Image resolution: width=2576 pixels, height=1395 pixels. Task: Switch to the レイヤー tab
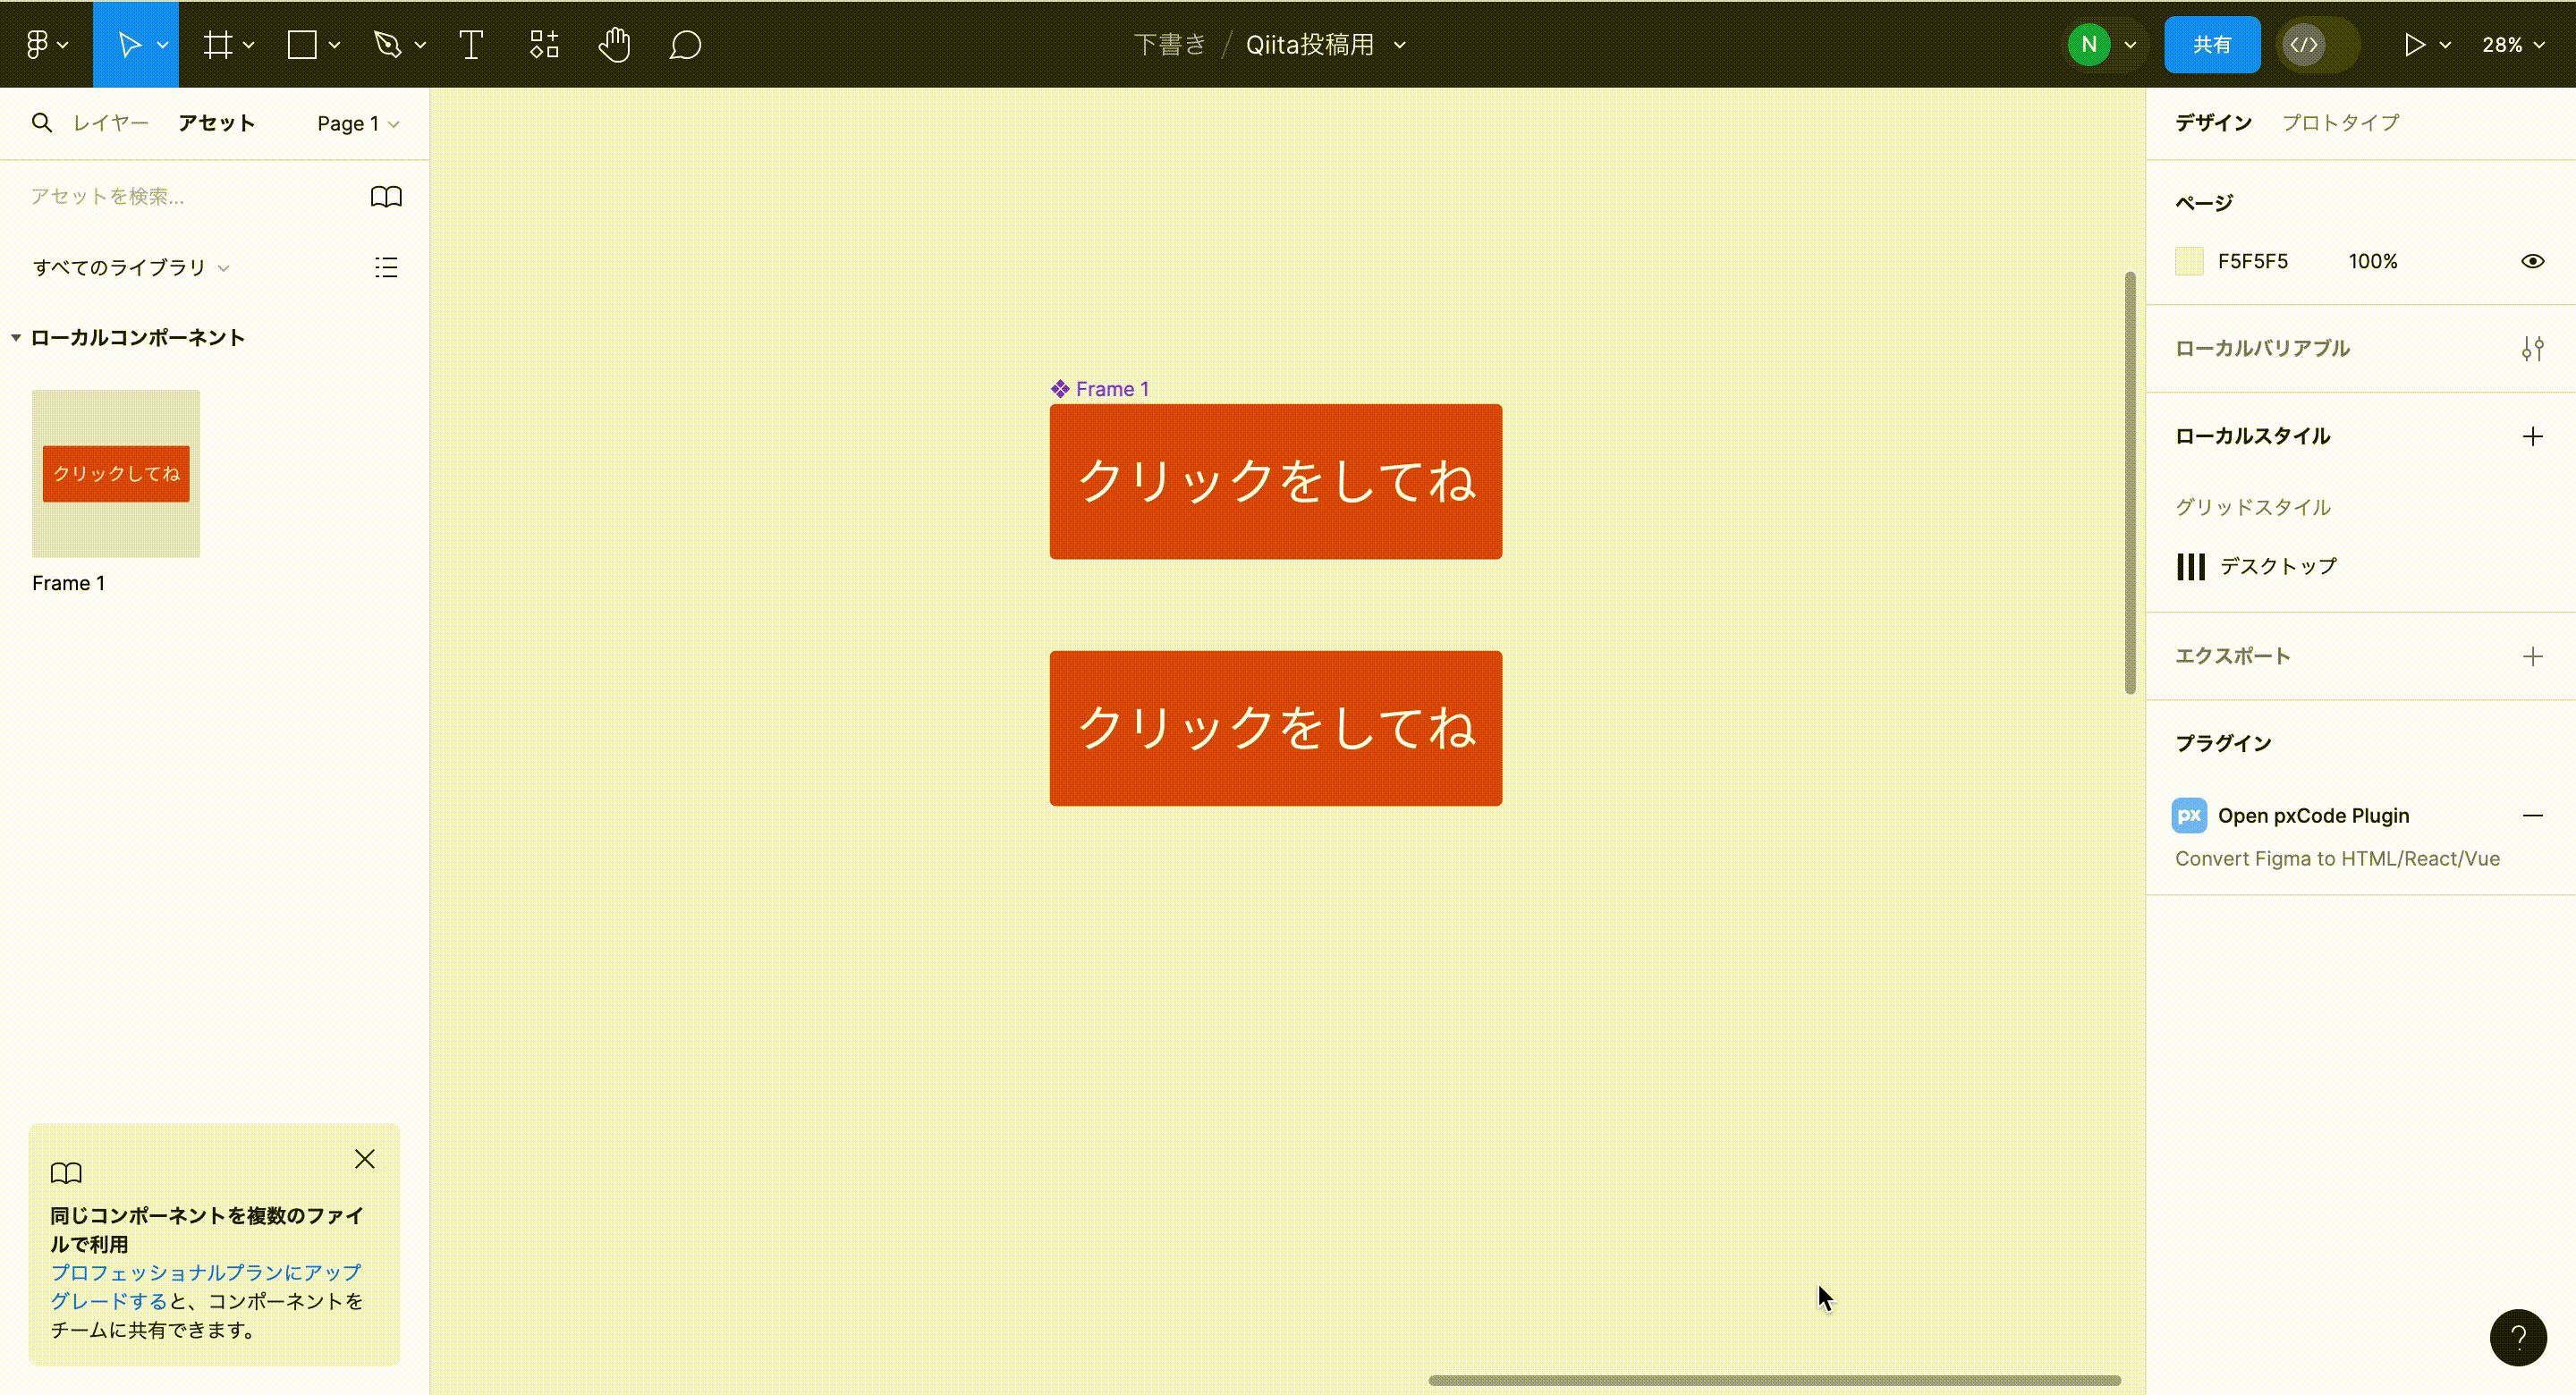coord(109,122)
